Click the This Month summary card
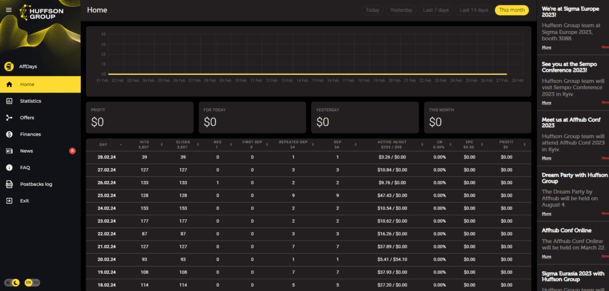Screen dimensions: 609x291 (478, 118)
